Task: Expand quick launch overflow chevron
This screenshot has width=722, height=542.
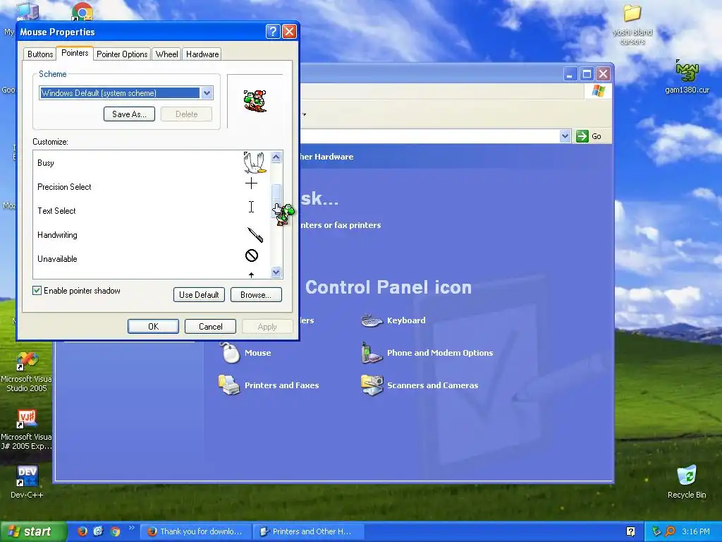Action: pyautogui.click(x=132, y=528)
